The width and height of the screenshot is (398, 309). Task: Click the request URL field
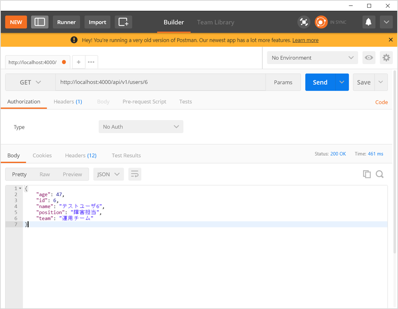160,82
